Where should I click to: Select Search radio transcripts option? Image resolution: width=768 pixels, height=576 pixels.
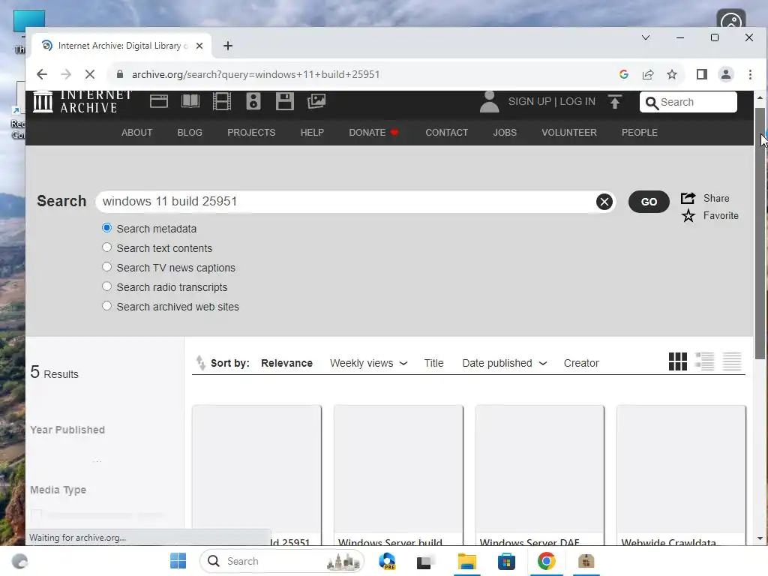106,286
